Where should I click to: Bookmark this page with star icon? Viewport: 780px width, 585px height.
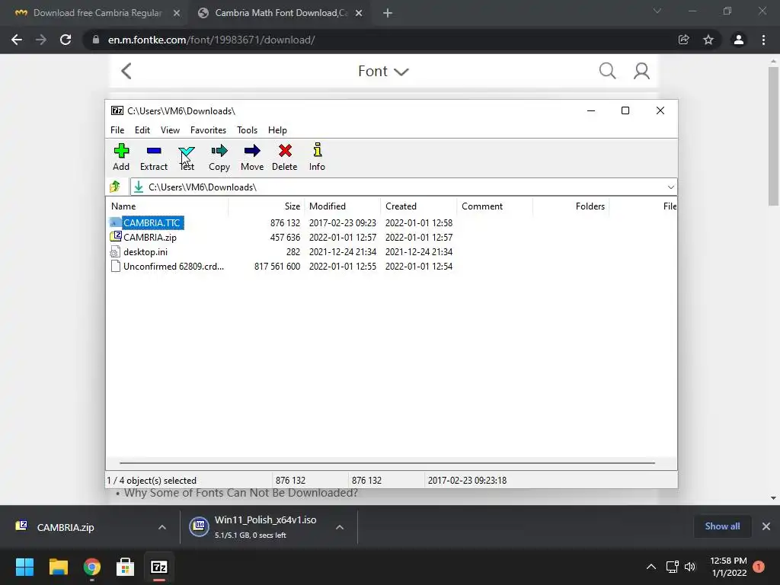[708, 40]
